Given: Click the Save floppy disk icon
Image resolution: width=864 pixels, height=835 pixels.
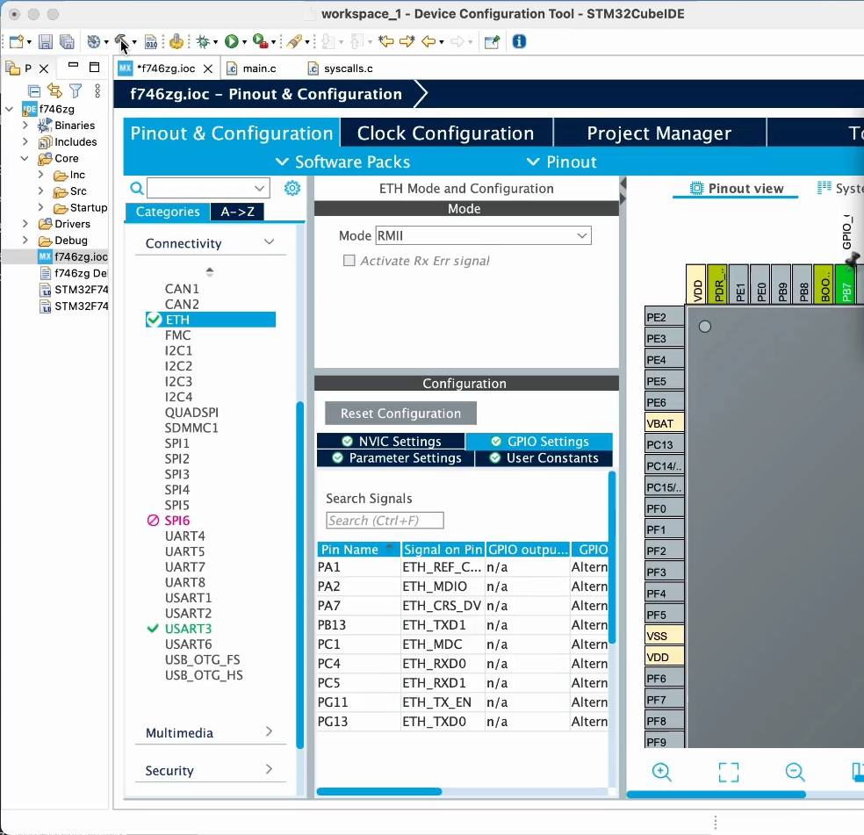Looking at the screenshot, I should click(46, 41).
